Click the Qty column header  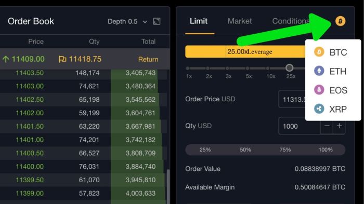point(94,42)
